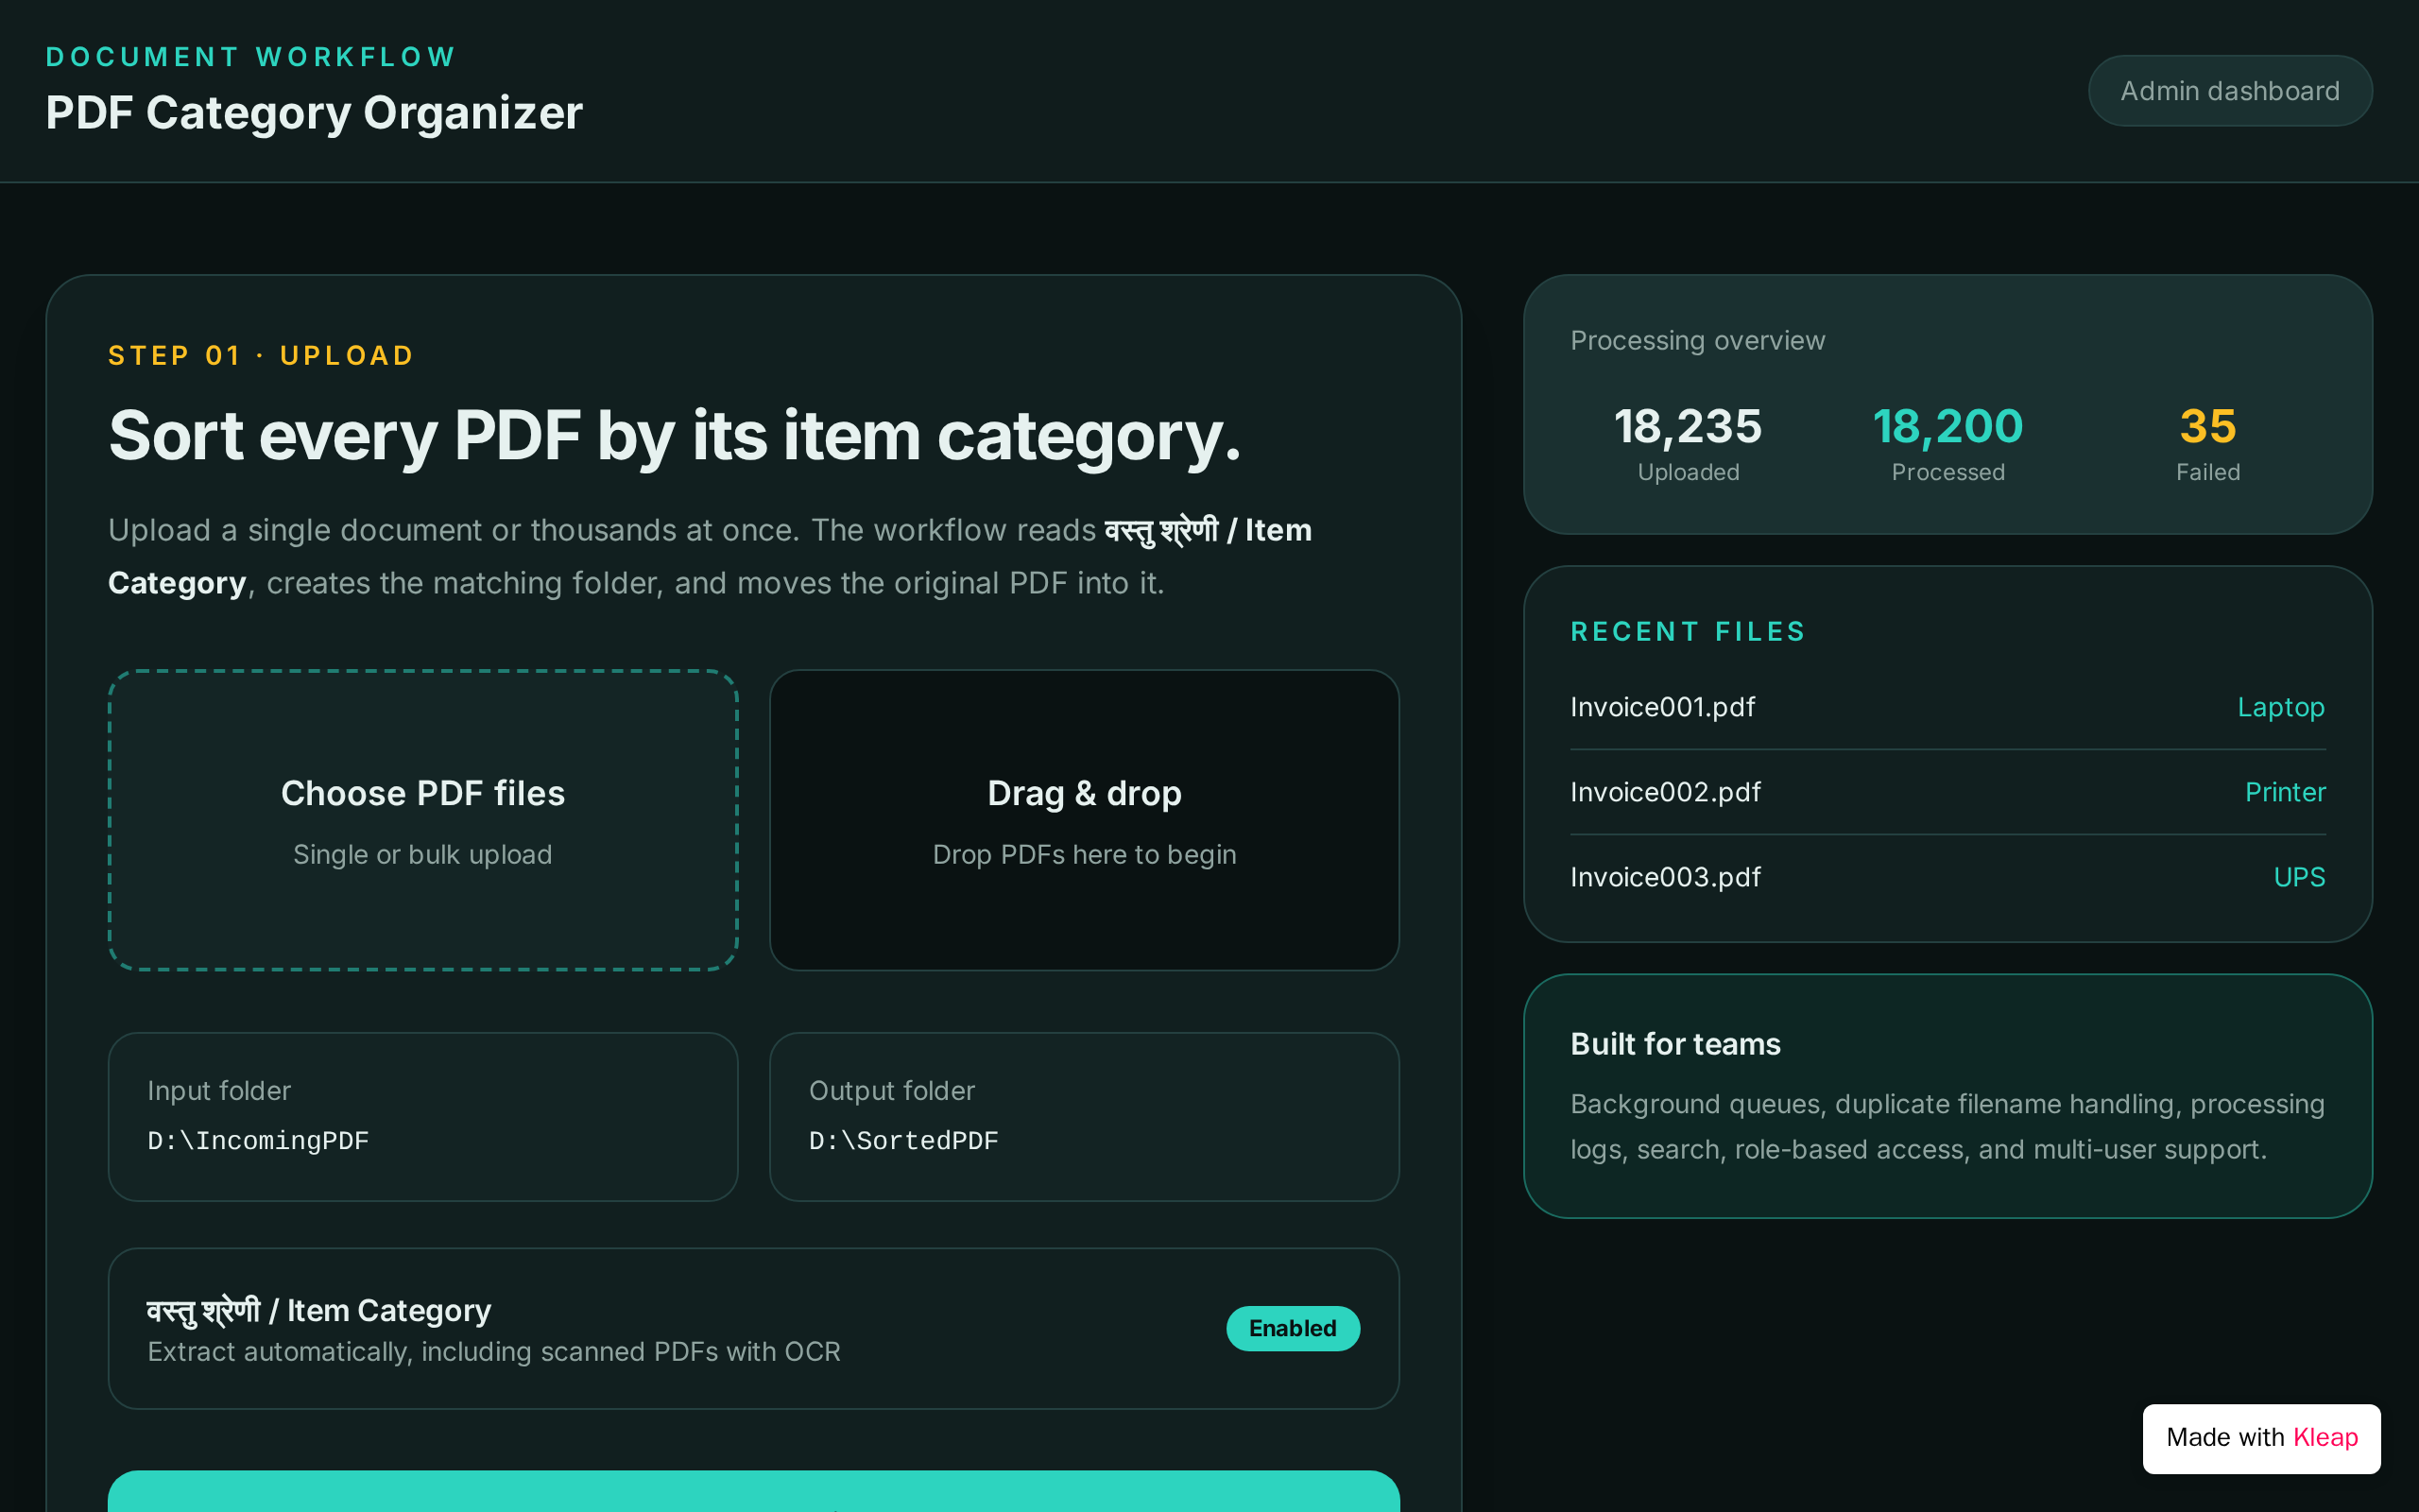Click the UPS category label
2419x1512 pixels.
tap(2299, 877)
